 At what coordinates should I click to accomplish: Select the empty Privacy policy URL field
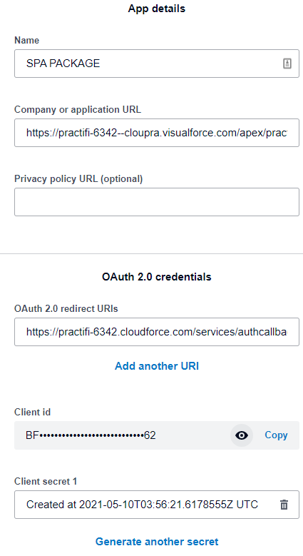157,202
